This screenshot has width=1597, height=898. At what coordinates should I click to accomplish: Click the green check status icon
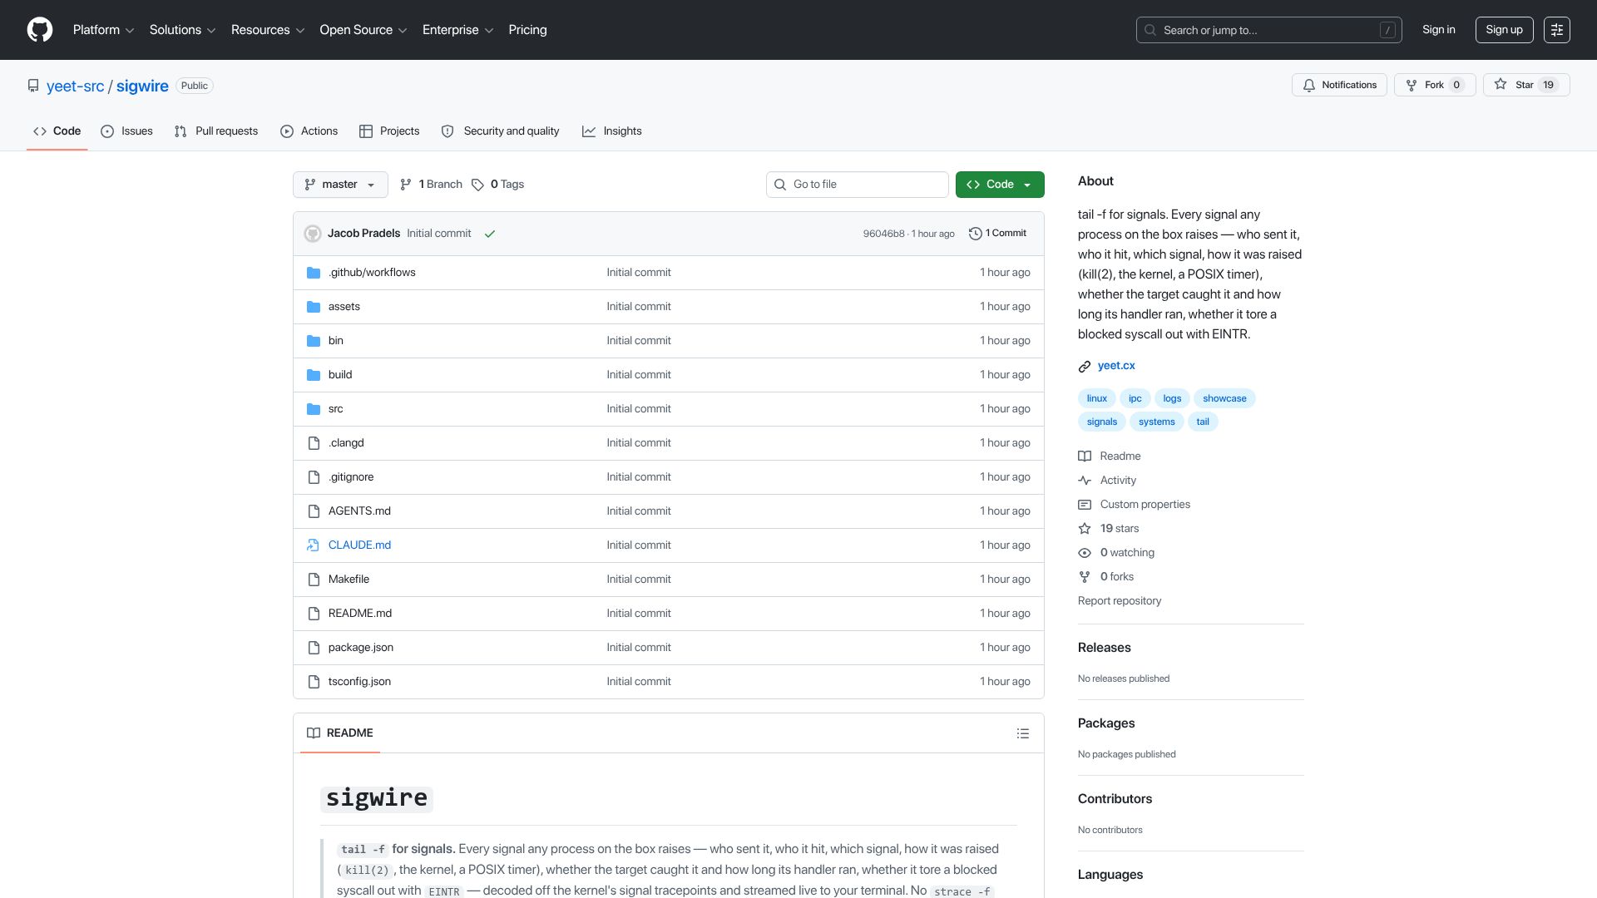tap(490, 234)
